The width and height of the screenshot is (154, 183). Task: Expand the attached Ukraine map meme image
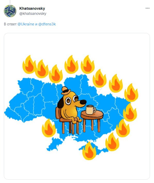77,106
